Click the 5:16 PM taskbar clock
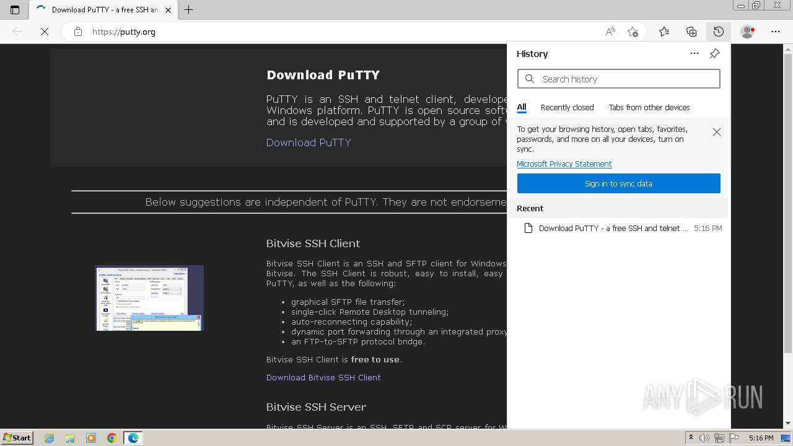This screenshot has width=793, height=446. [761, 438]
